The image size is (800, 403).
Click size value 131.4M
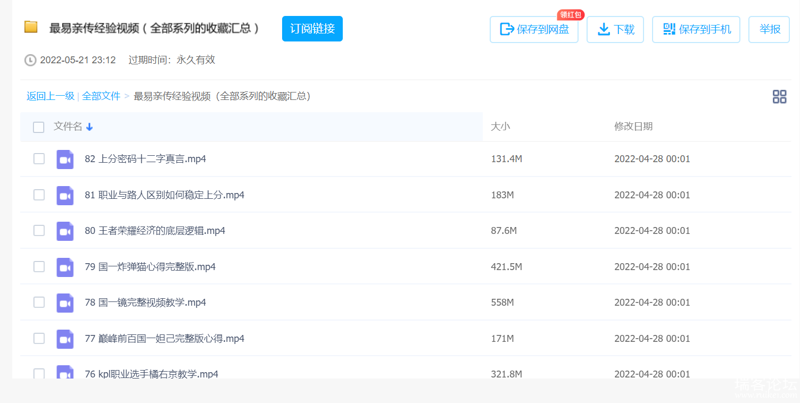click(506, 159)
